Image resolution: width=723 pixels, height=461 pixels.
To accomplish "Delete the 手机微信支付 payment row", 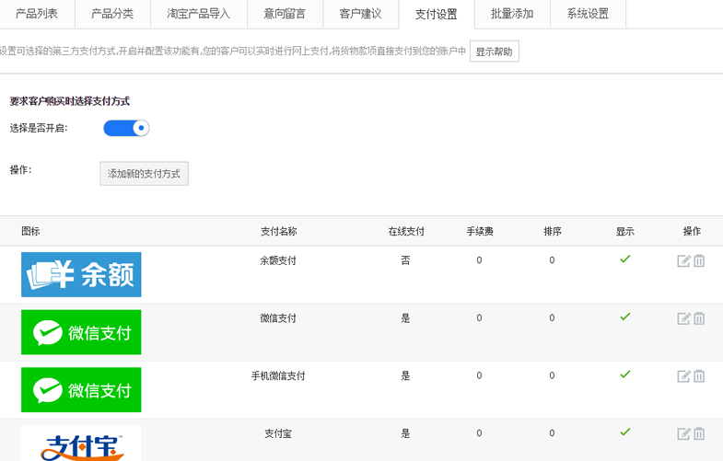I will (x=699, y=376).
